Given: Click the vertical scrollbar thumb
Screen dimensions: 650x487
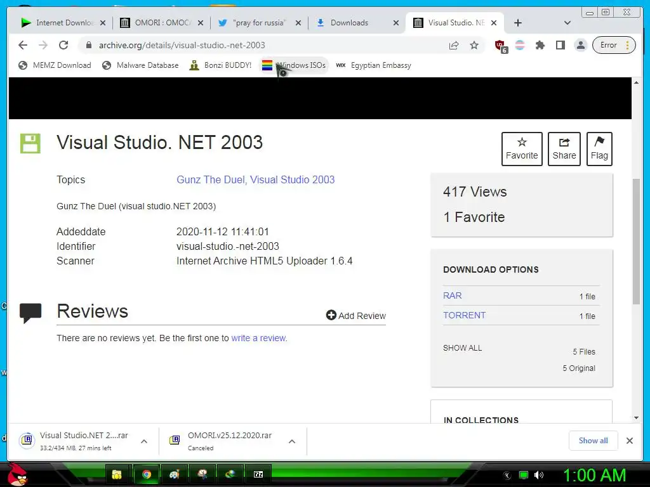Looking at the screenshot, I should [x=636, y=242].
